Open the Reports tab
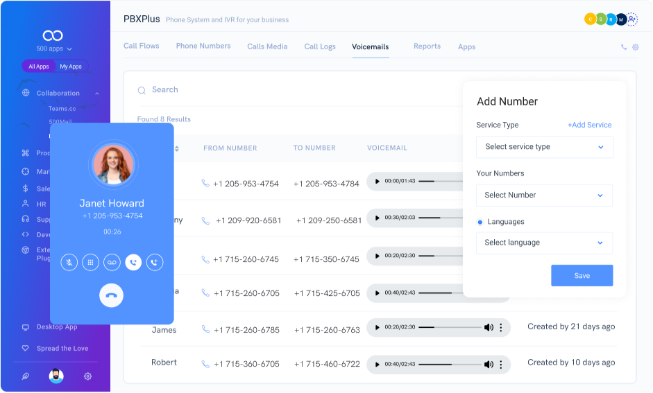Viewport: 653px width, 393px height. tap(427, 46)
